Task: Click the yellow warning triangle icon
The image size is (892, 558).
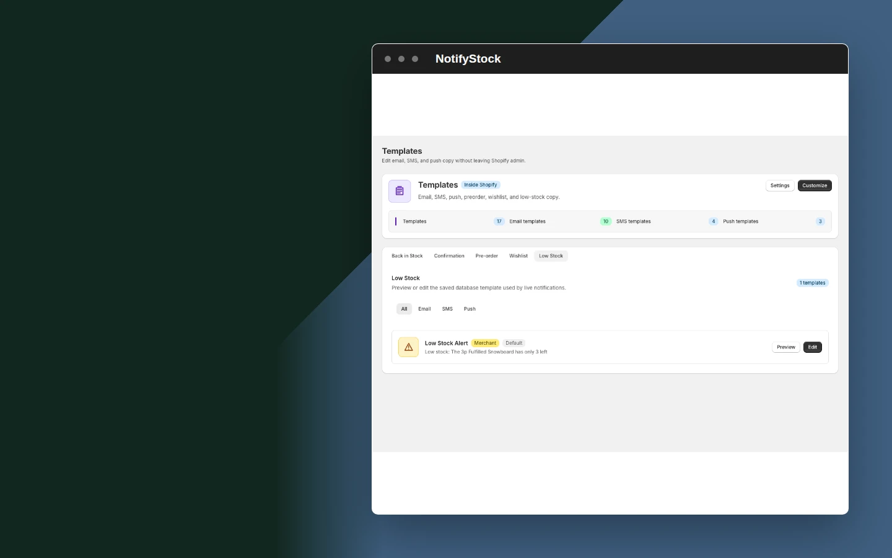Action: (408, 347)
